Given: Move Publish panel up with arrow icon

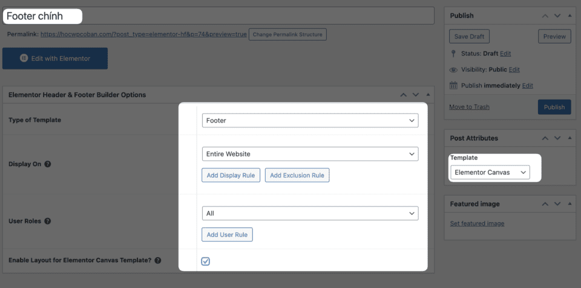Looking at the screenshot, I should tap(545, 16).
